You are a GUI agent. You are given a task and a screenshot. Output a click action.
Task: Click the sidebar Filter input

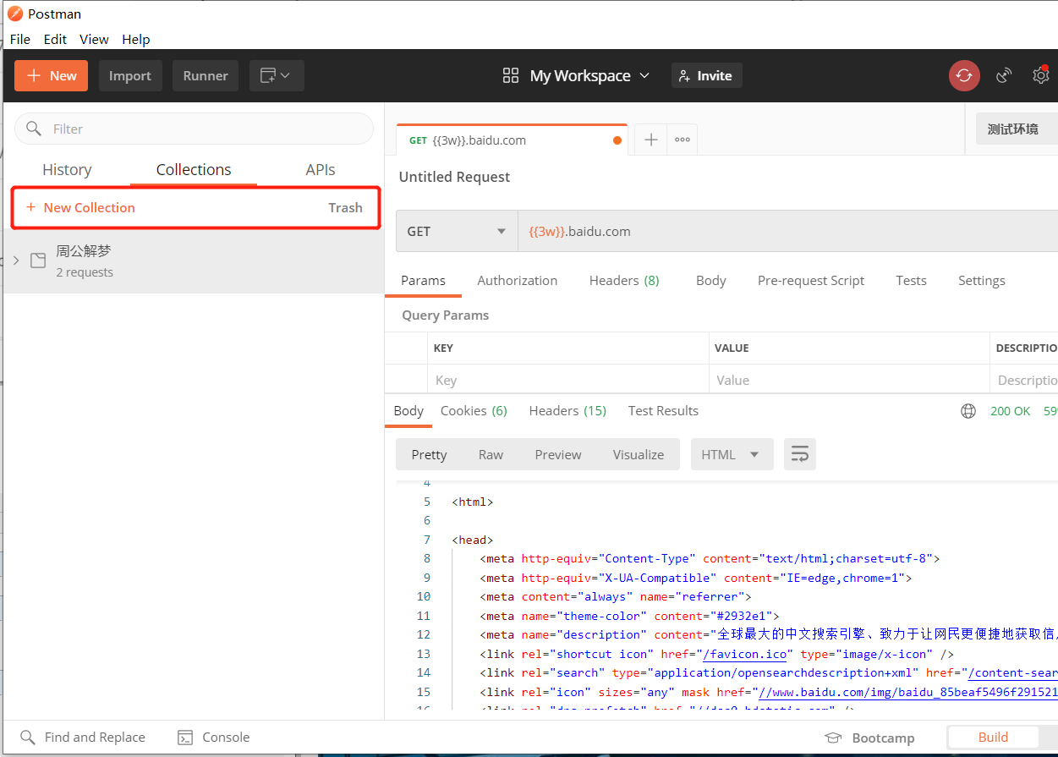coord(194,129)
